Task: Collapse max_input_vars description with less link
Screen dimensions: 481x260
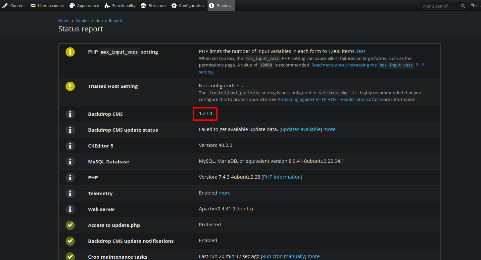Action: (361, 51)
